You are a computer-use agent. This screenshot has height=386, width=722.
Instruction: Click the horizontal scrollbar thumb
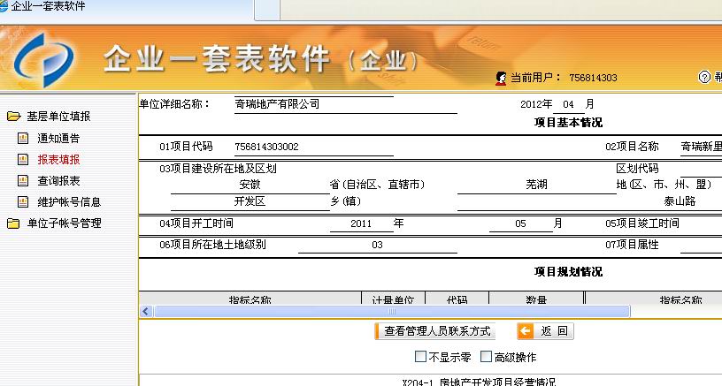(x=391, y=311)
